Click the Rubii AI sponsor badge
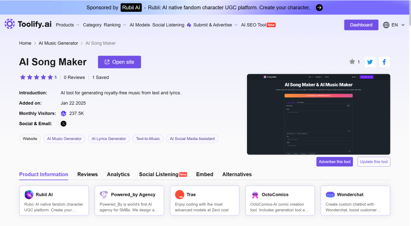411x226 pixels. click(131, 8)
